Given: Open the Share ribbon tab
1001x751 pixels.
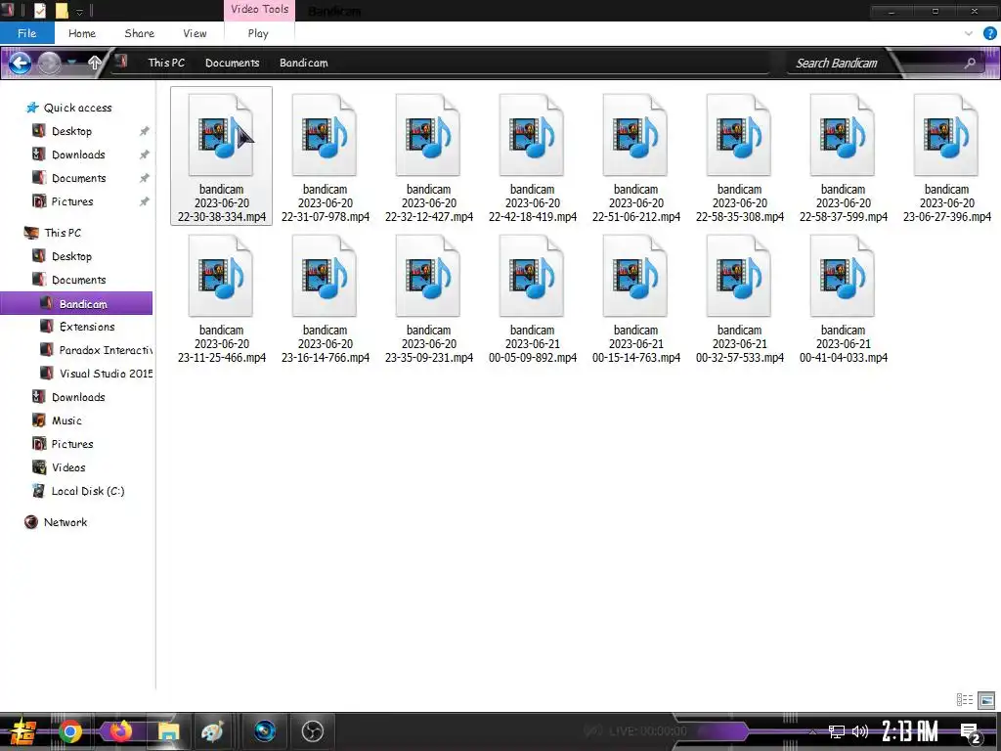Looking at the screenshot, I should 139,33.
